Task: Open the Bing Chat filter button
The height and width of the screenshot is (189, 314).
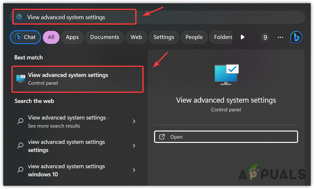Action: point(25,37)
